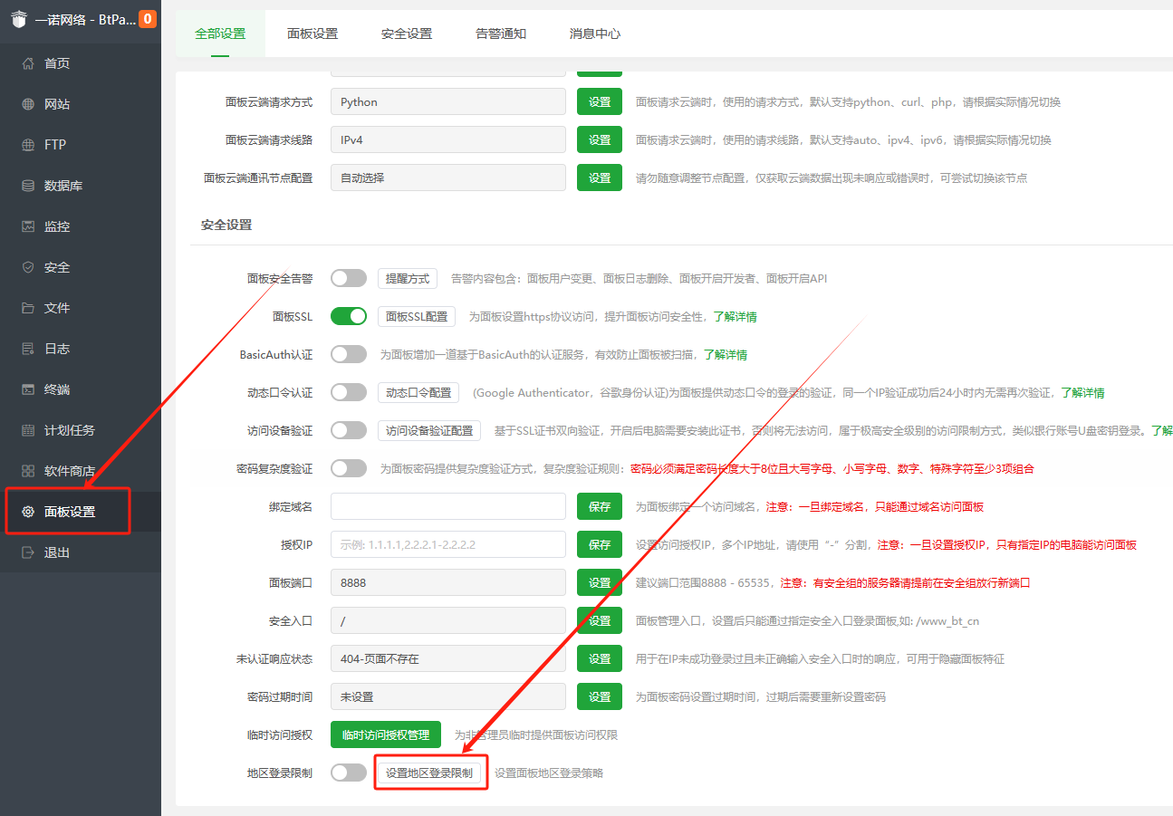Open the 告警通知 tab
Screen dimensions: 1173x816
(501, 34)
